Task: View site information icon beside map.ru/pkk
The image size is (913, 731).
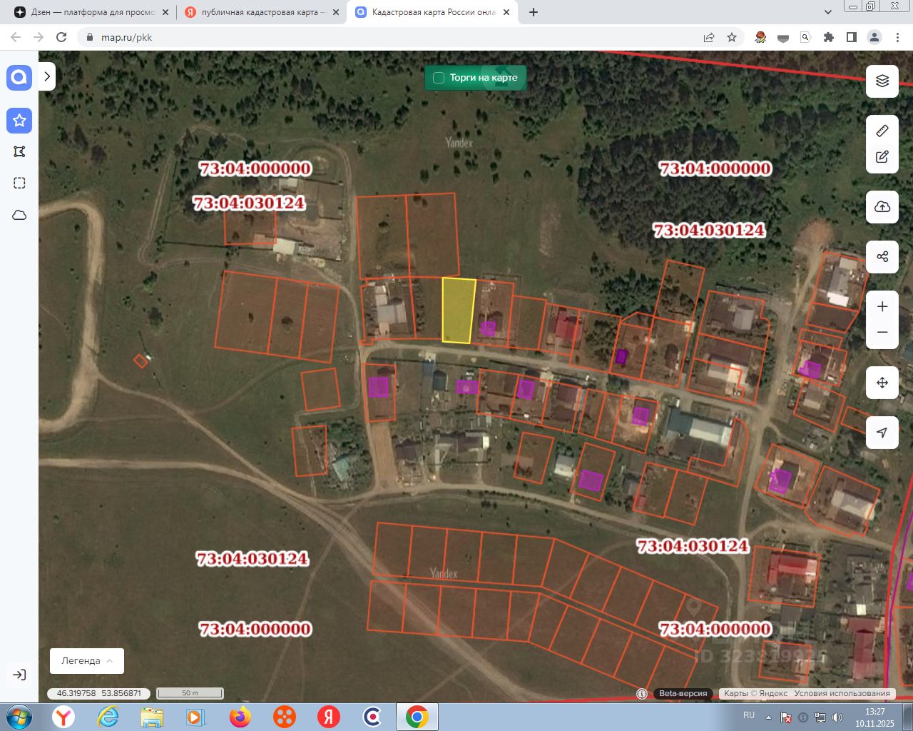Action: [89, 37]
